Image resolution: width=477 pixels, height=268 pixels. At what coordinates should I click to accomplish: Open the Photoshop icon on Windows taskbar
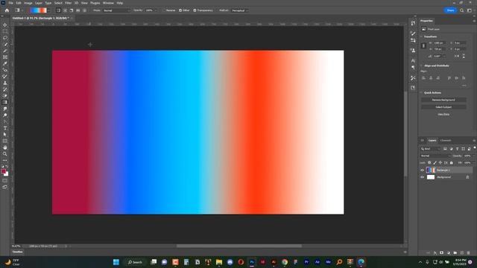252,262
